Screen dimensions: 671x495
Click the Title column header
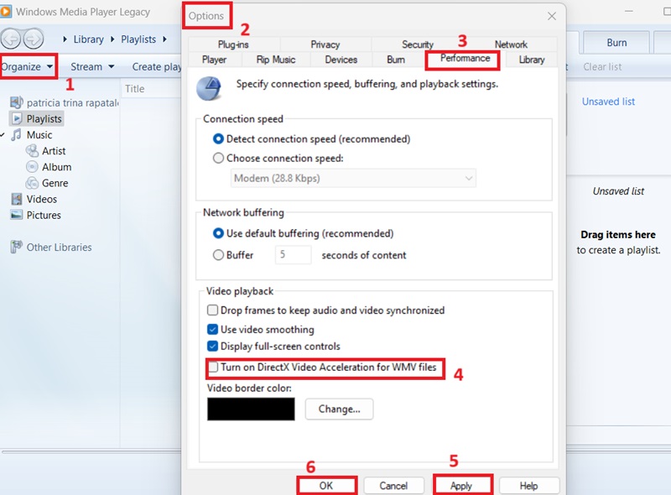pyautogui.click(x=134, y=89)
